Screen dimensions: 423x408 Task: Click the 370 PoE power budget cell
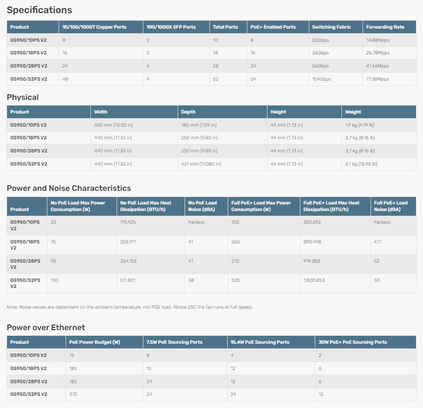pyautogui.click(x=73, y=394)
